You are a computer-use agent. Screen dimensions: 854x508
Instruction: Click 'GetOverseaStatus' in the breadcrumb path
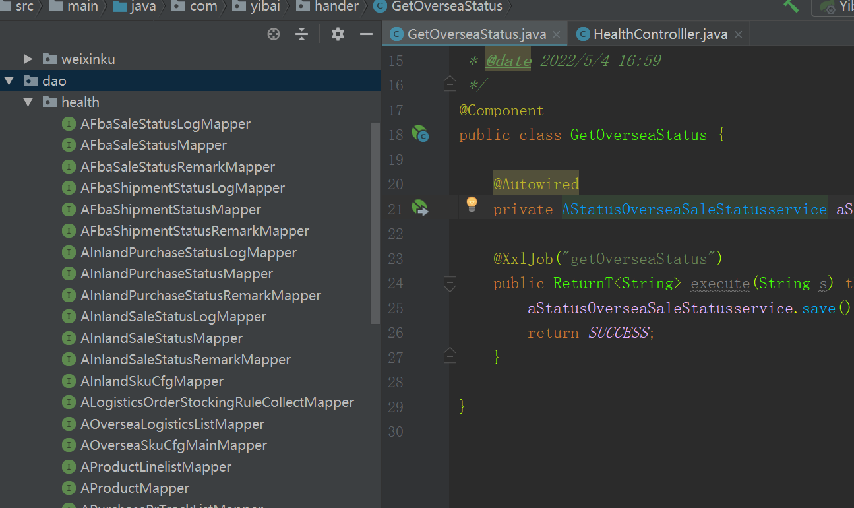coord(446,7)
